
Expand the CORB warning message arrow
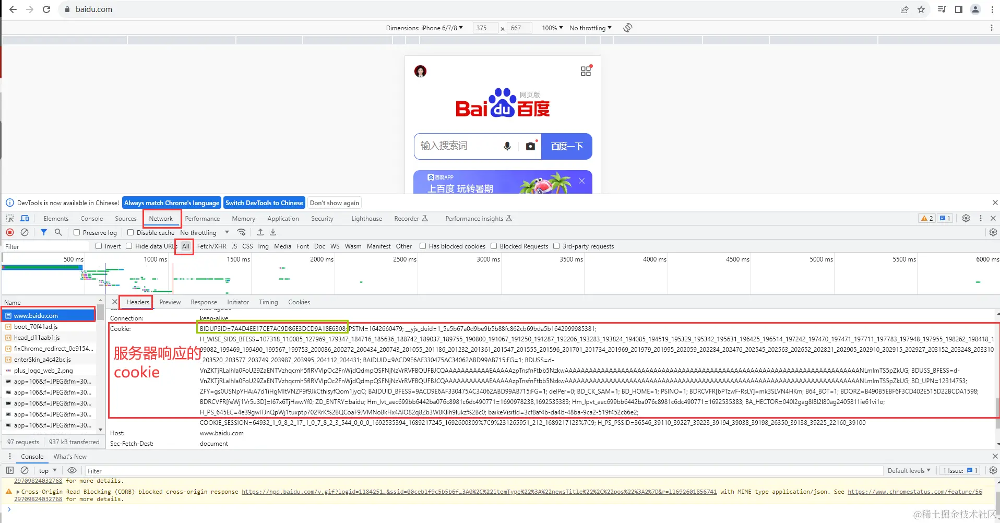[x=18, y=492]
